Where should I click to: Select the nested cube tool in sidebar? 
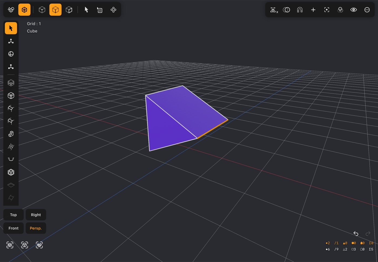[x=11, y=172]
